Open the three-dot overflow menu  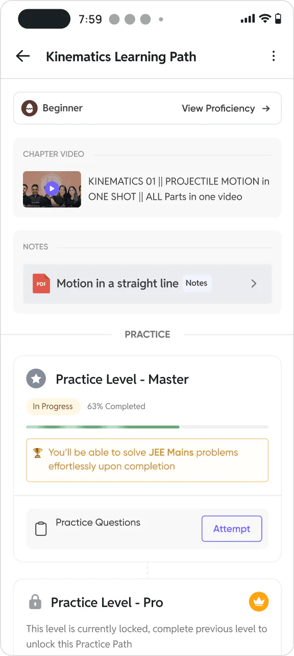click(274, 56)
